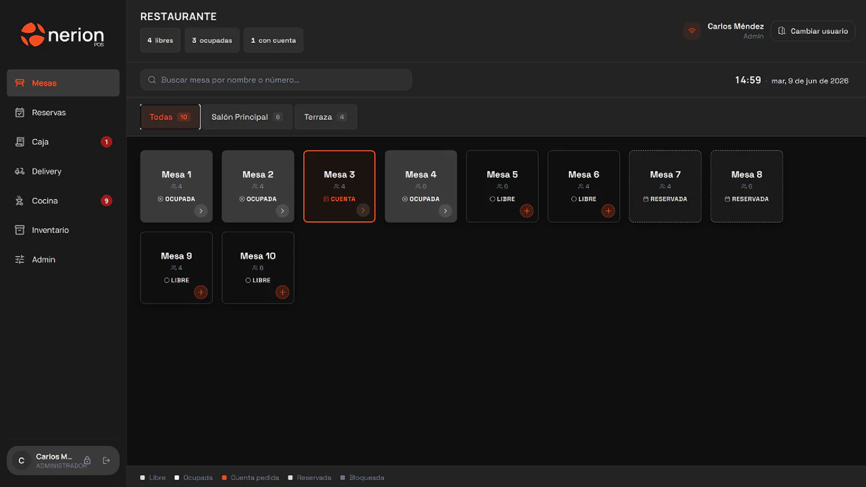Select the reserved Mesa 8 card
The width and height of the screenshot is (866, 487).
pyautogui.click(x=747, y=186)
